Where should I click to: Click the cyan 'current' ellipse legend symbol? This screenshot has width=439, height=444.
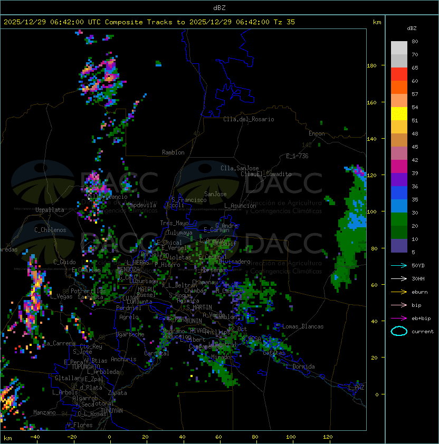point(399,331)
